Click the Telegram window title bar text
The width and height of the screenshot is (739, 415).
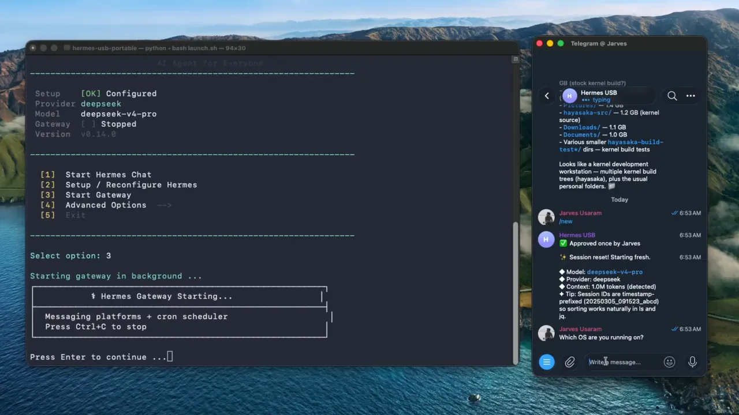click(x=599, y=43)
